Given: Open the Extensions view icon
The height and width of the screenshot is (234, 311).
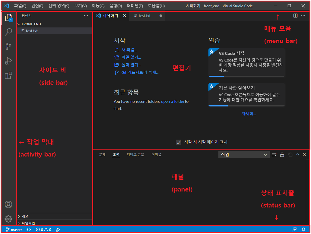Looking at the screenshot, I should [x=8, y=76].
